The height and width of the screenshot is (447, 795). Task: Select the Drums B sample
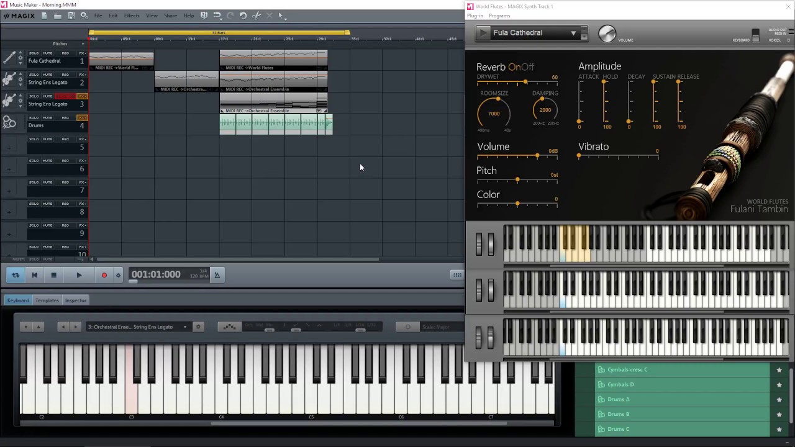[x=683, y=414]
